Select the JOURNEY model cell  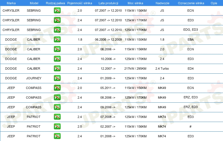[34, 78]
